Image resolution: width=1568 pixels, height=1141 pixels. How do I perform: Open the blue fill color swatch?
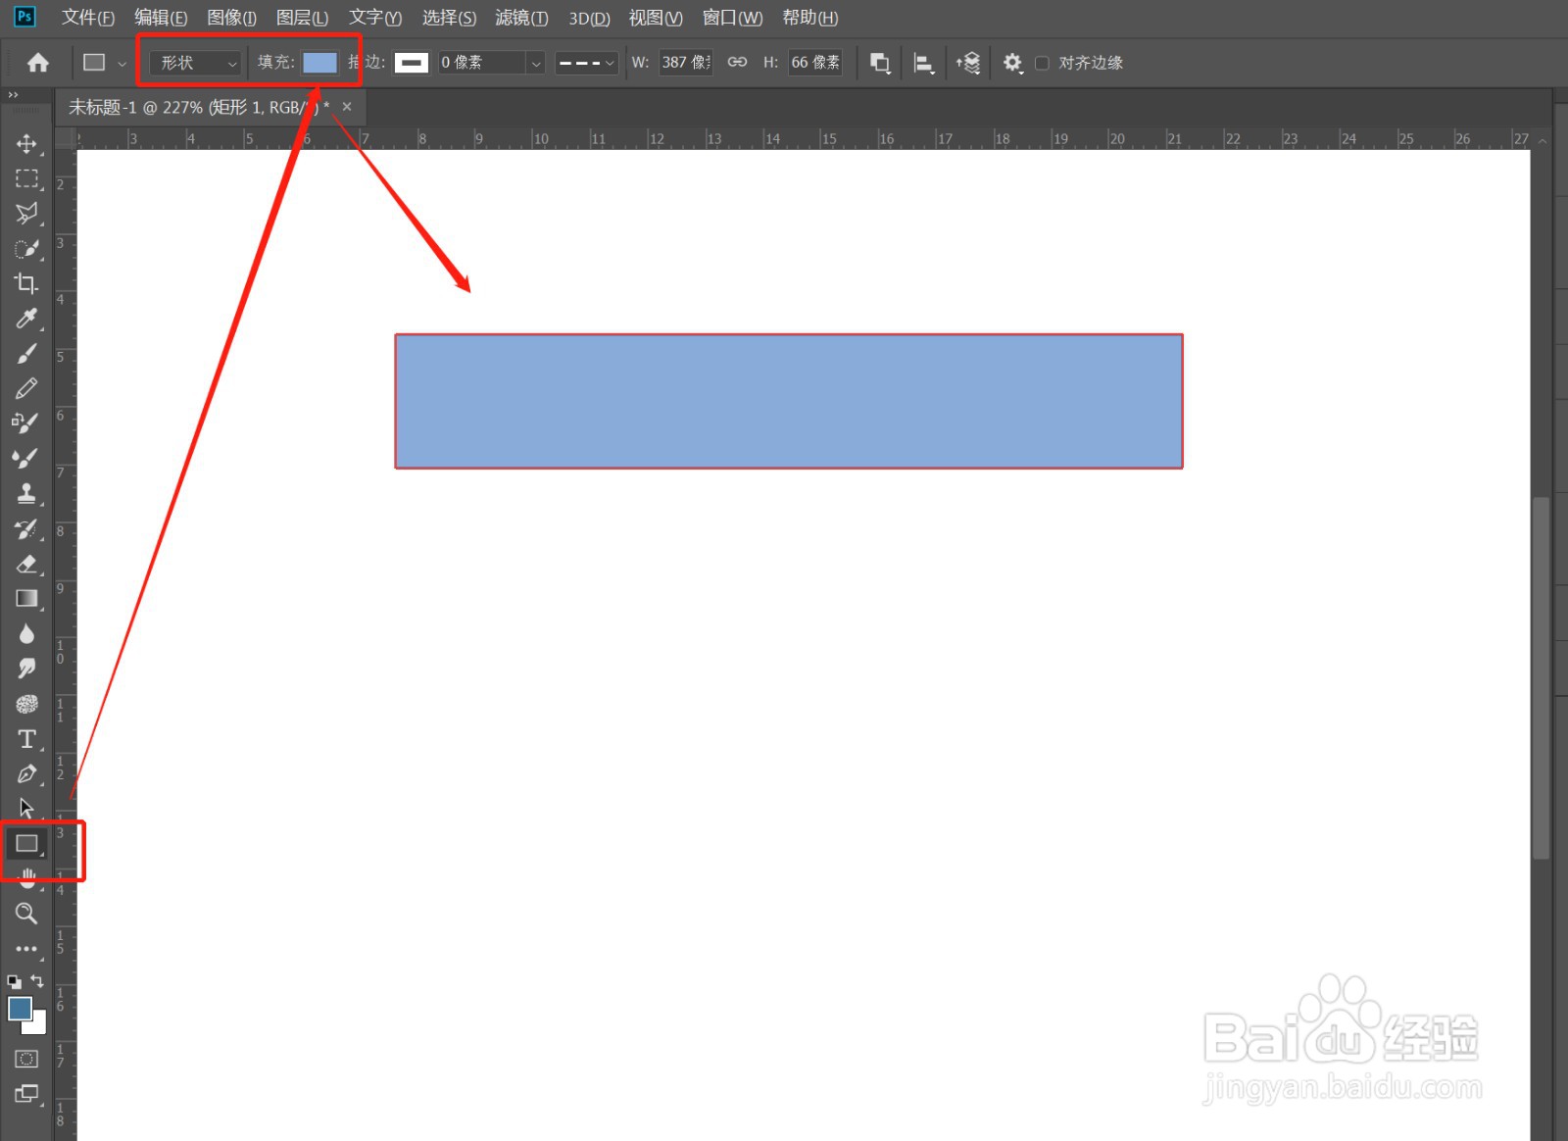point(319,63)
